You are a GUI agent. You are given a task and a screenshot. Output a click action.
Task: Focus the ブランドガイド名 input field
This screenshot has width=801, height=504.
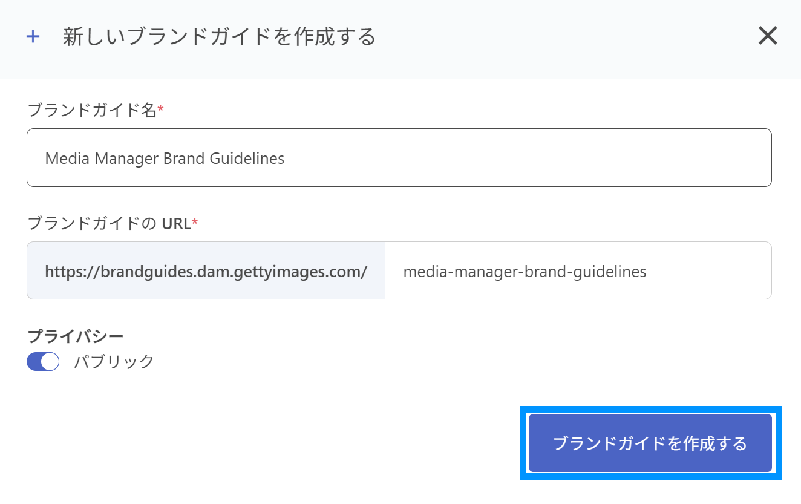pos(399,158)
